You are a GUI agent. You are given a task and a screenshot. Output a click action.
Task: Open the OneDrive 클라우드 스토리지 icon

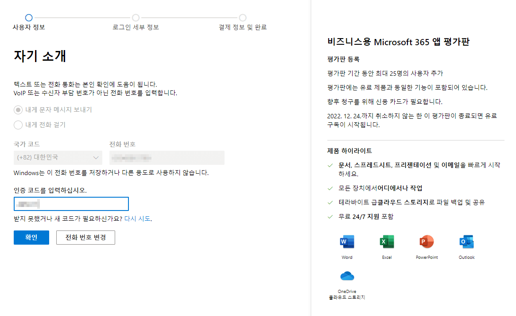(347, 276)
